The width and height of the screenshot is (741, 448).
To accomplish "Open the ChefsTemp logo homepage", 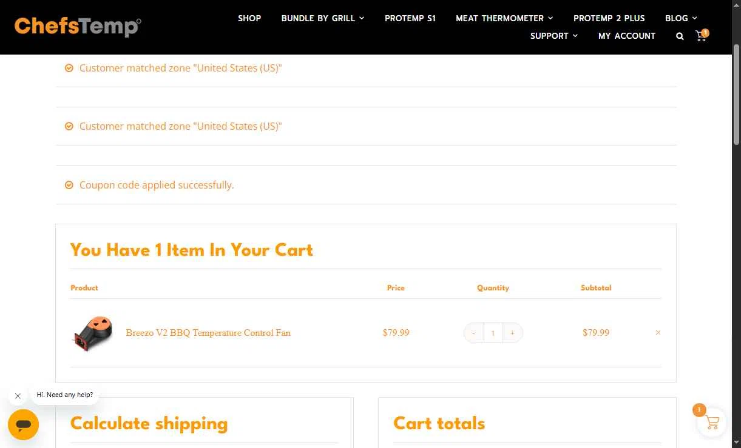I will click(78, 27).
